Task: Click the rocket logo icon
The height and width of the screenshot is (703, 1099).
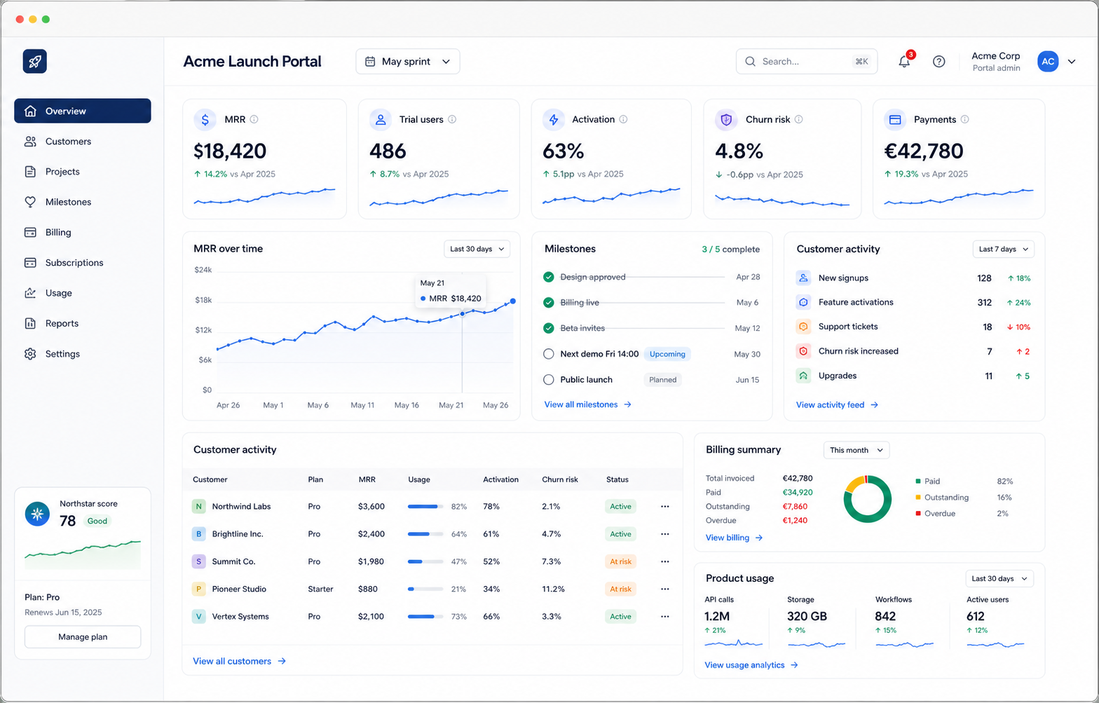Action: pyautogui.click(x=35, y=62)
